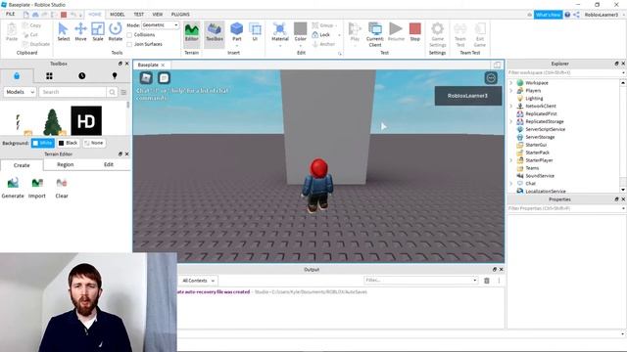This screenshot has height=352, width=627.
Task: Open the Region tab in Terrain Editor
Action: coord(66,164)
